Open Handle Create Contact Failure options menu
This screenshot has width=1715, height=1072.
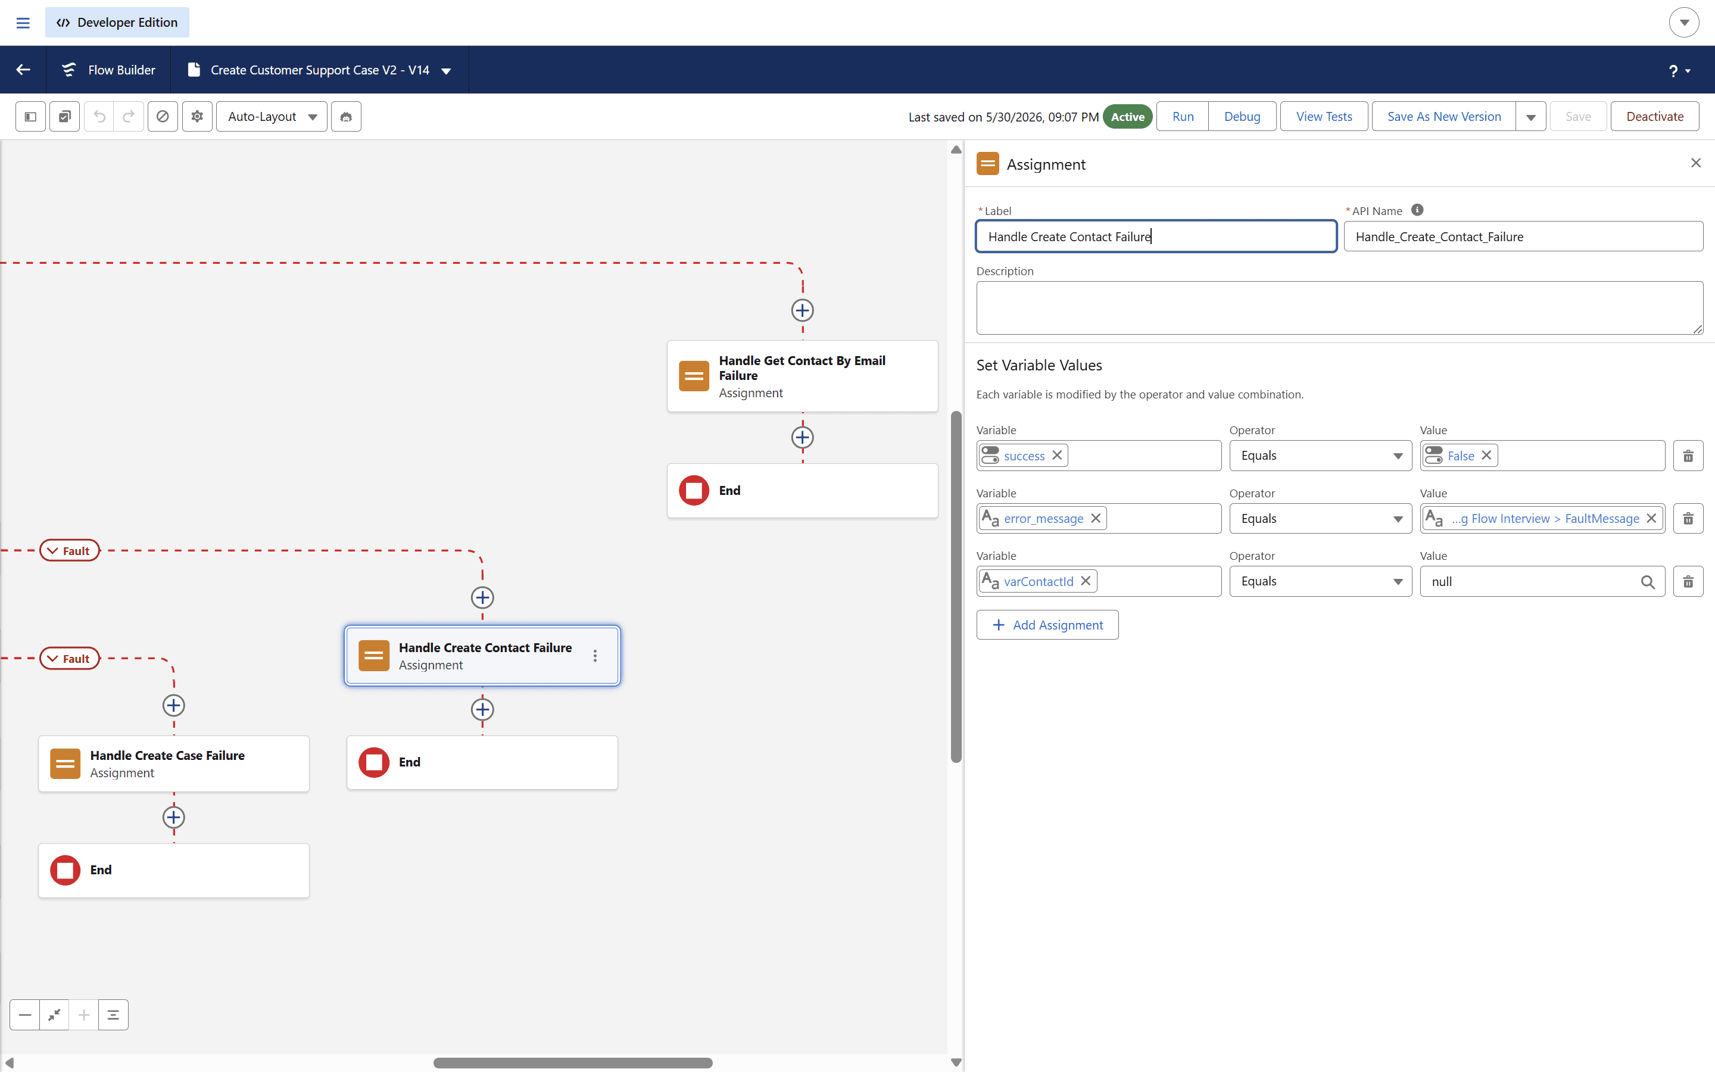[595, 656]
